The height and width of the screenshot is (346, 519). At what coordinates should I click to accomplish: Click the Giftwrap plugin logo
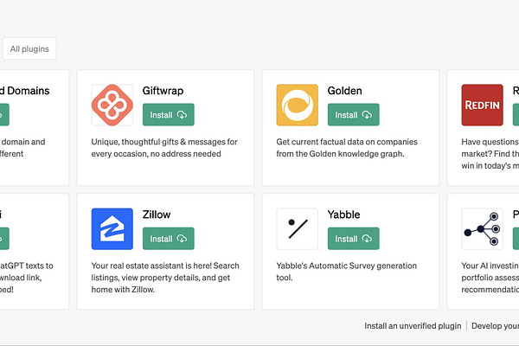coord(112,105)
